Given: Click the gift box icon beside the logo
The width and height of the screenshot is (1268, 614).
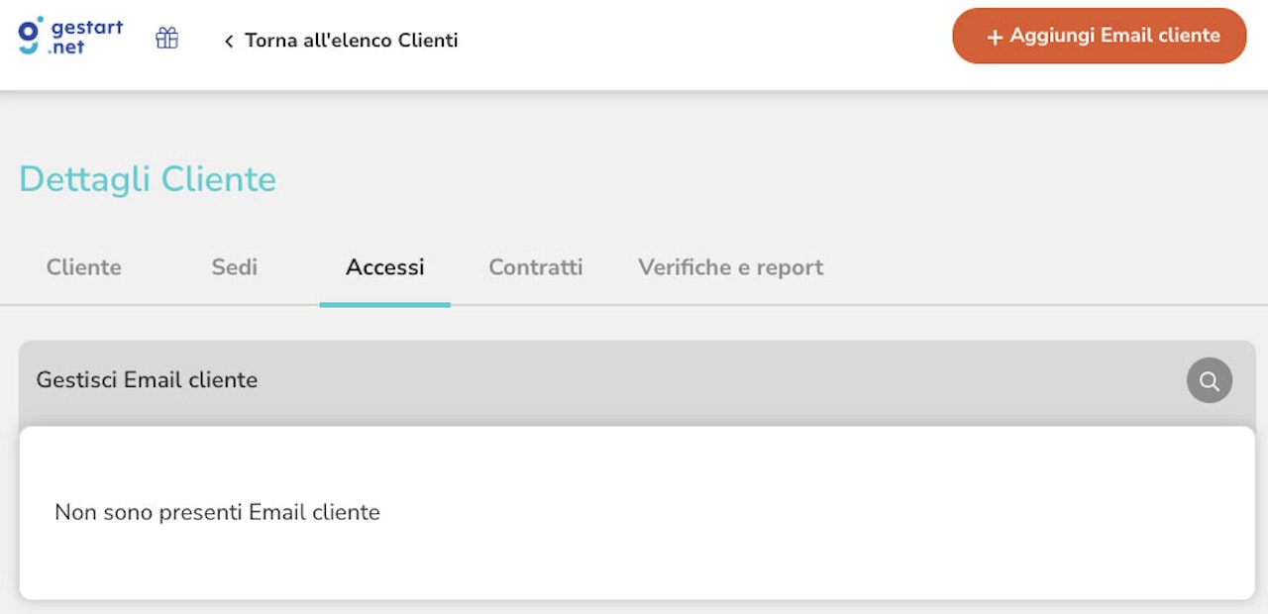Looking at the screenshot, I should [x=165, y=38].
